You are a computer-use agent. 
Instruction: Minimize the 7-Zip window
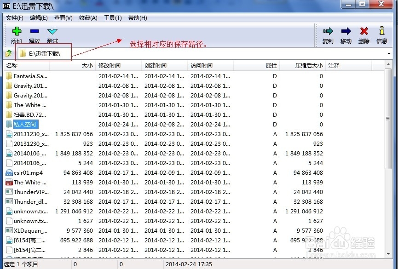(x=348, y=4)
